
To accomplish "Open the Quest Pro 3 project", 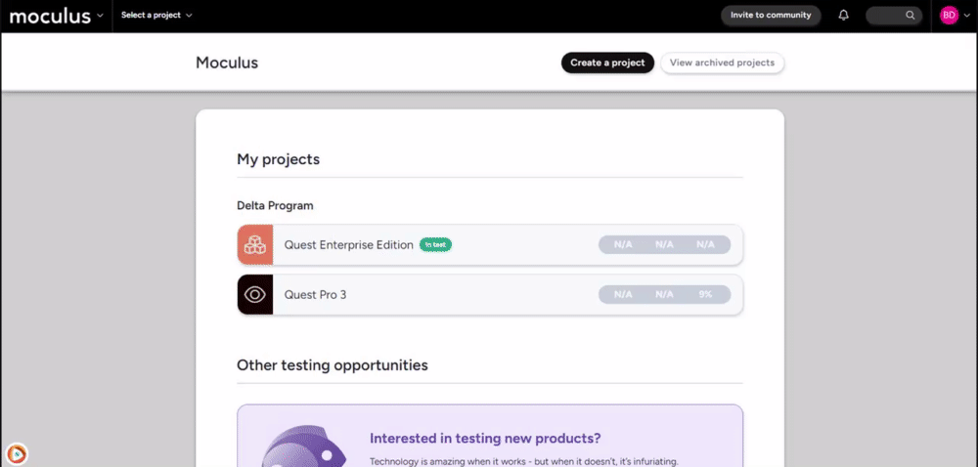I will [315, 294].
